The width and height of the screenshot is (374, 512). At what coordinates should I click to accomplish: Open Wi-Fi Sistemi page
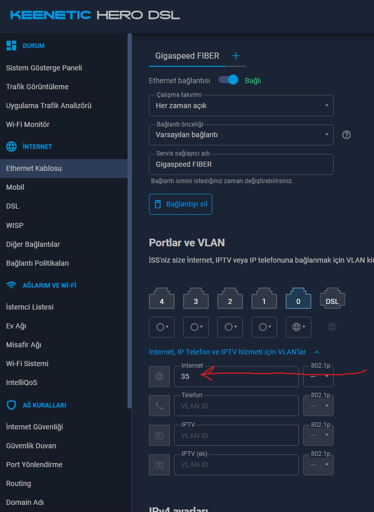click(x=27, y=364)
